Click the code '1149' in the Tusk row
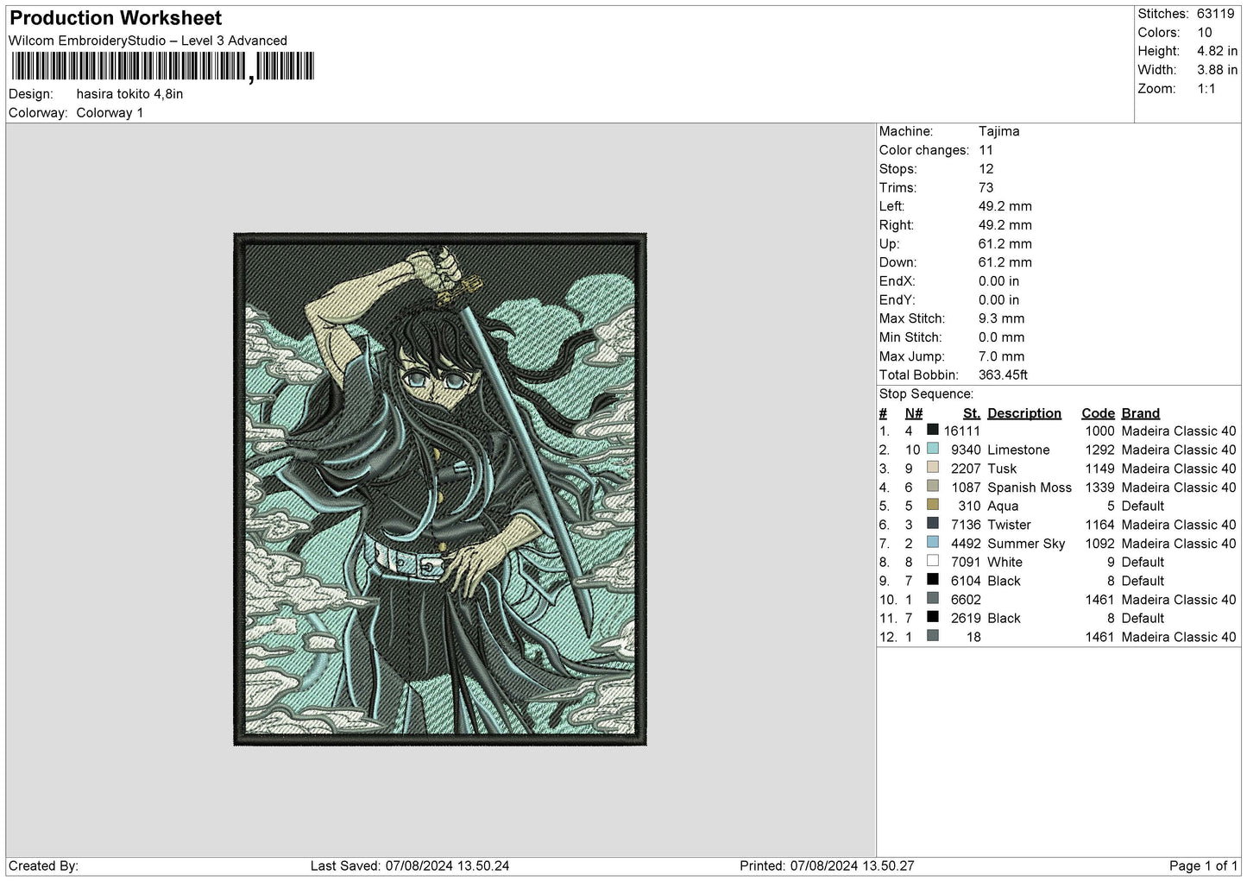This screenshot has width=1247, height=881. [x=1099, y=469]
